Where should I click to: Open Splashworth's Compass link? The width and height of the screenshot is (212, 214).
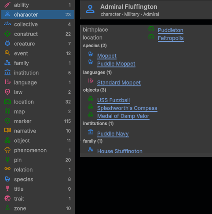click(x=127, y=108)
